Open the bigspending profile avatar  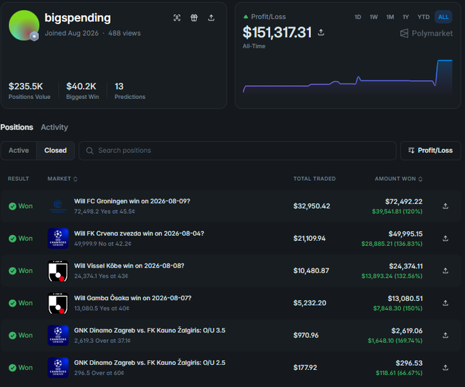click(x=24, y=25)
